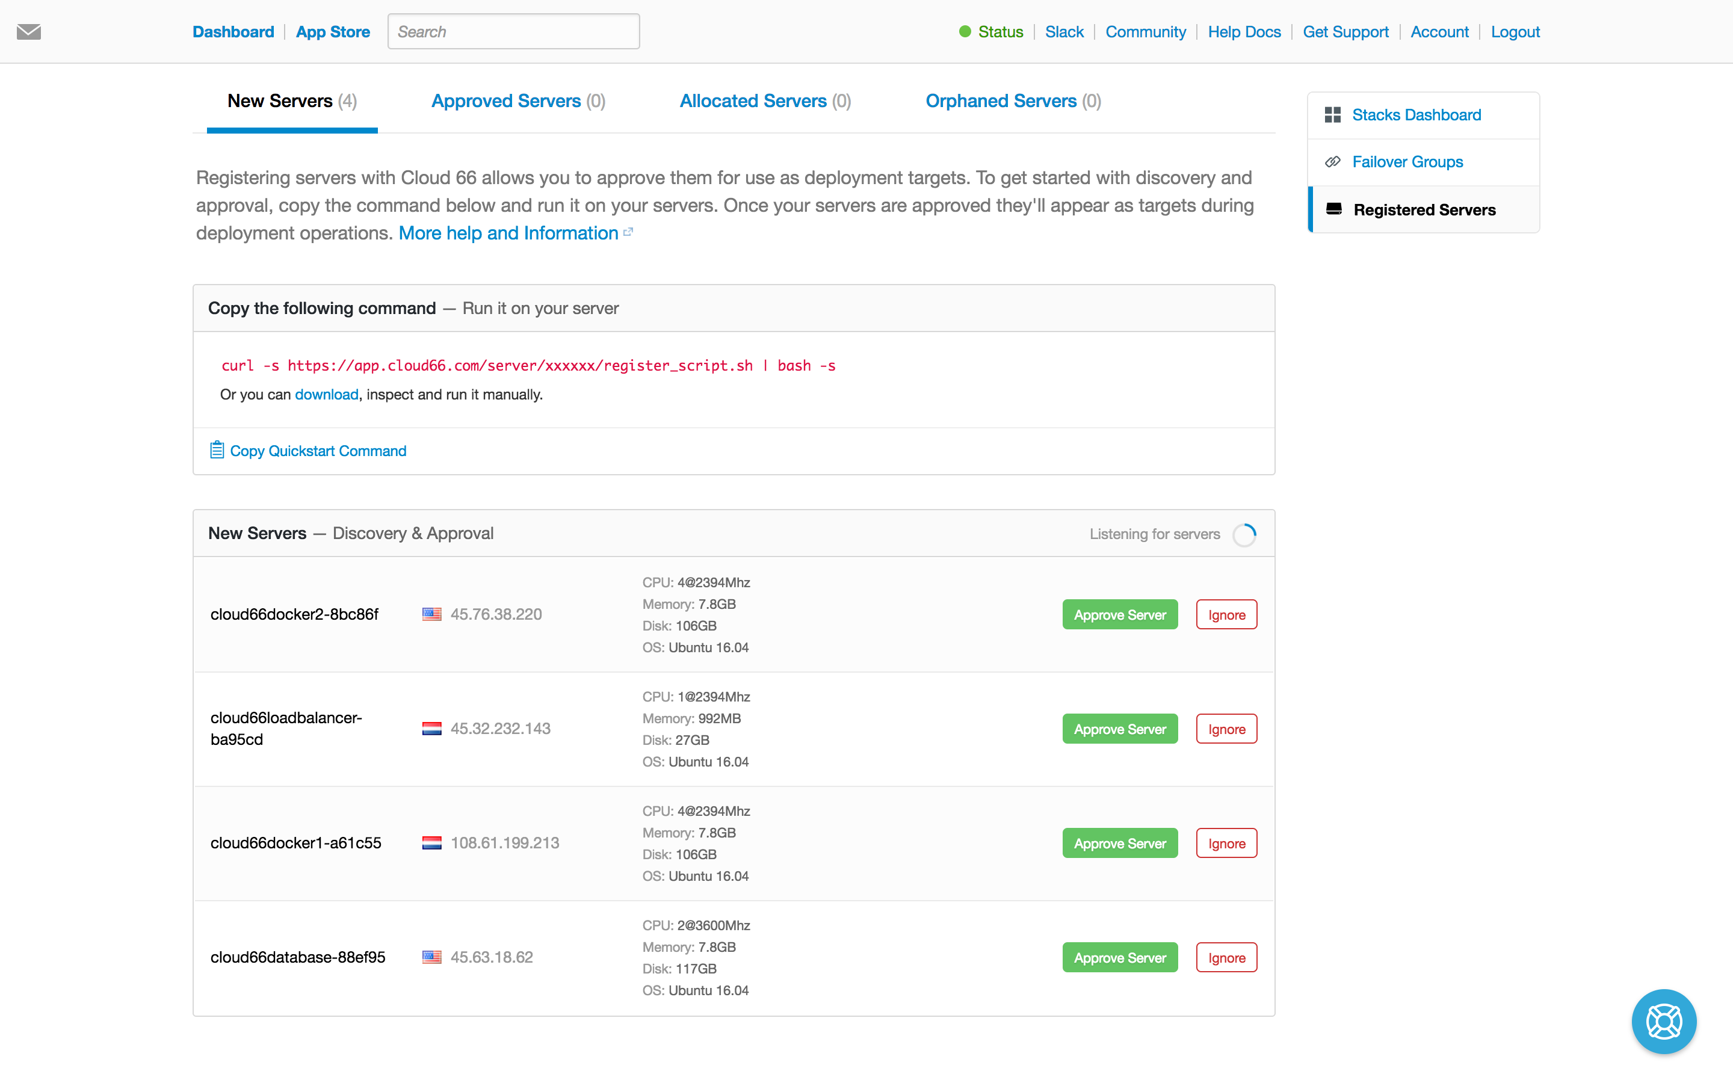Click the clipboard icon beside Copy Quickstart Command
This screenshot has height=1083, width=1733.
(216, 450)
